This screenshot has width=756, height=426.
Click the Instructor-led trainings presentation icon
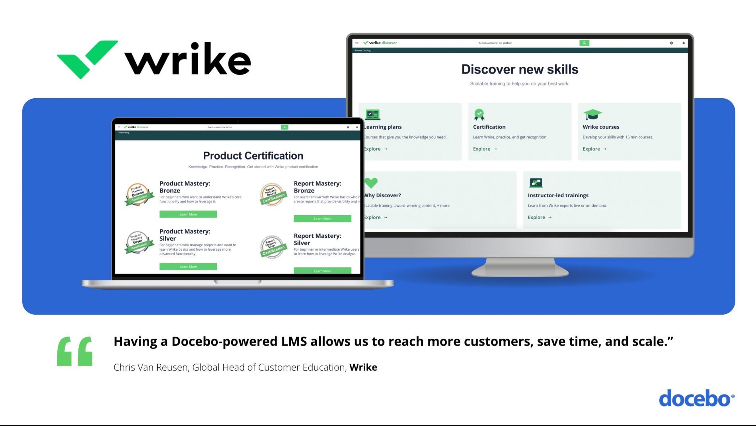tap(536, 183)
